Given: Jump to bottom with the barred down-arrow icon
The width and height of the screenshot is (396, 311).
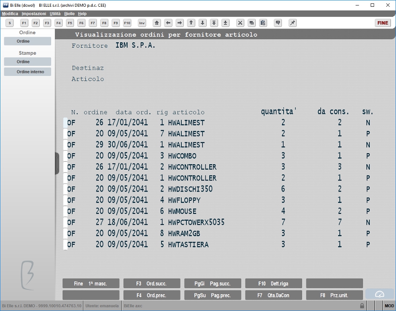Looking at the screenshot, I should [x=226, y=23].
